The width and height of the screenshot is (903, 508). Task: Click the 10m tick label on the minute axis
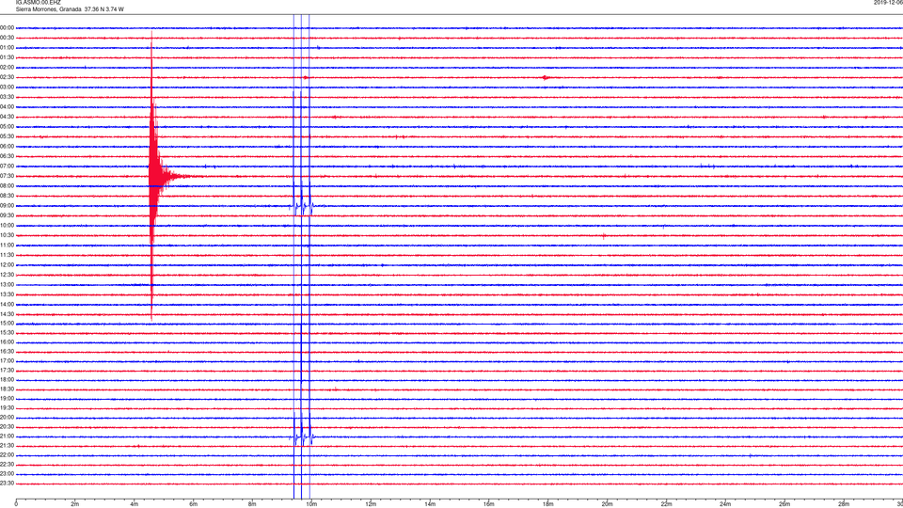pos(311,504)
